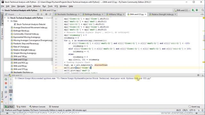The image size is (205, 115).
Task: Click the up arrow in Run panel
Action: pos(11,79)
